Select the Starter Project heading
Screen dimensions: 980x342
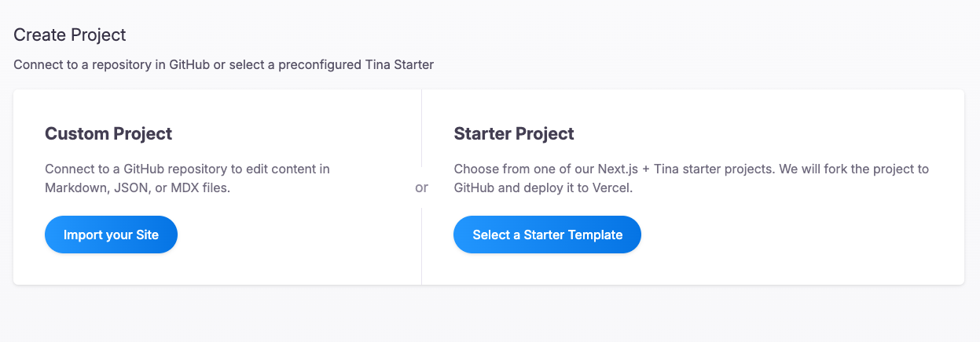coord(514,133)
